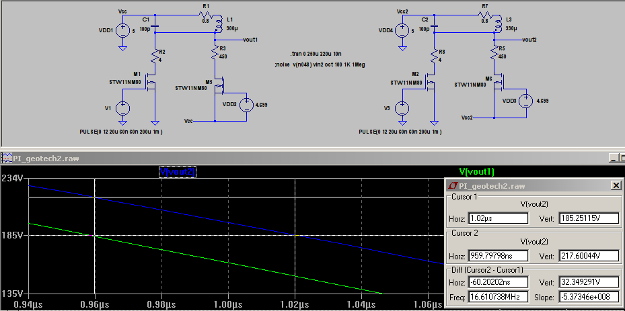Image resolution: width=625 pixels, height=311 pixels.
Task: Click the V(vout1) trace label
Action: tap(477, 172)
